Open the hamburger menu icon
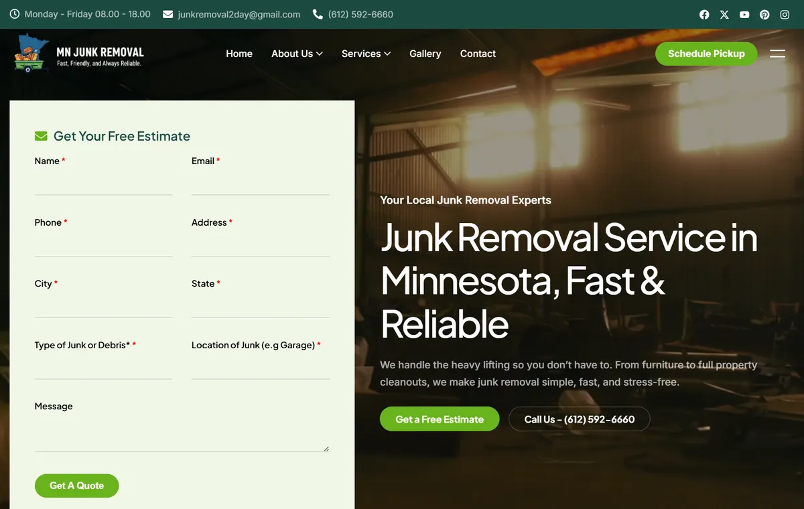The width and height of the screenshot is (804, 509). [x=777, y=54]
